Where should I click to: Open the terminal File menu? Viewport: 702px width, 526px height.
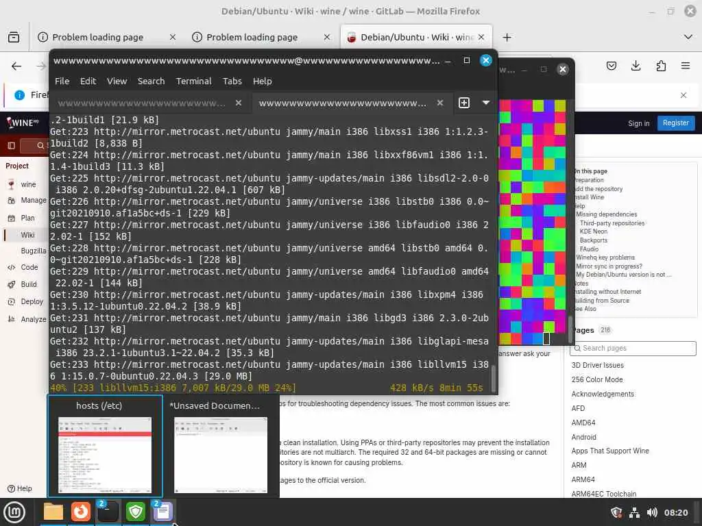[x=62, y=81]
